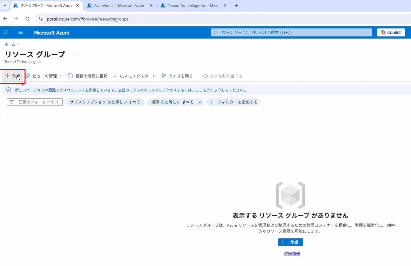
Task: Switch to the AzureAdmin browser tab
Action: (119, 6)
